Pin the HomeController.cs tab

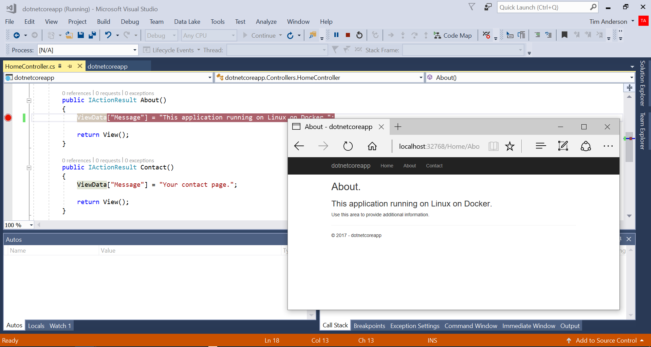[70, 66]
